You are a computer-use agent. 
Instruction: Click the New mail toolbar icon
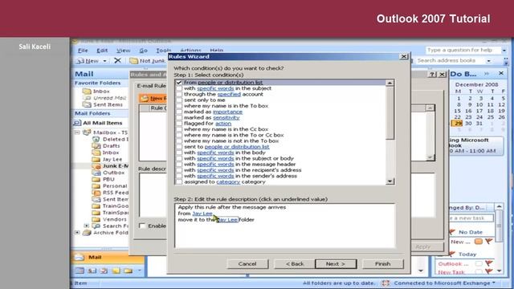[88, 61]
